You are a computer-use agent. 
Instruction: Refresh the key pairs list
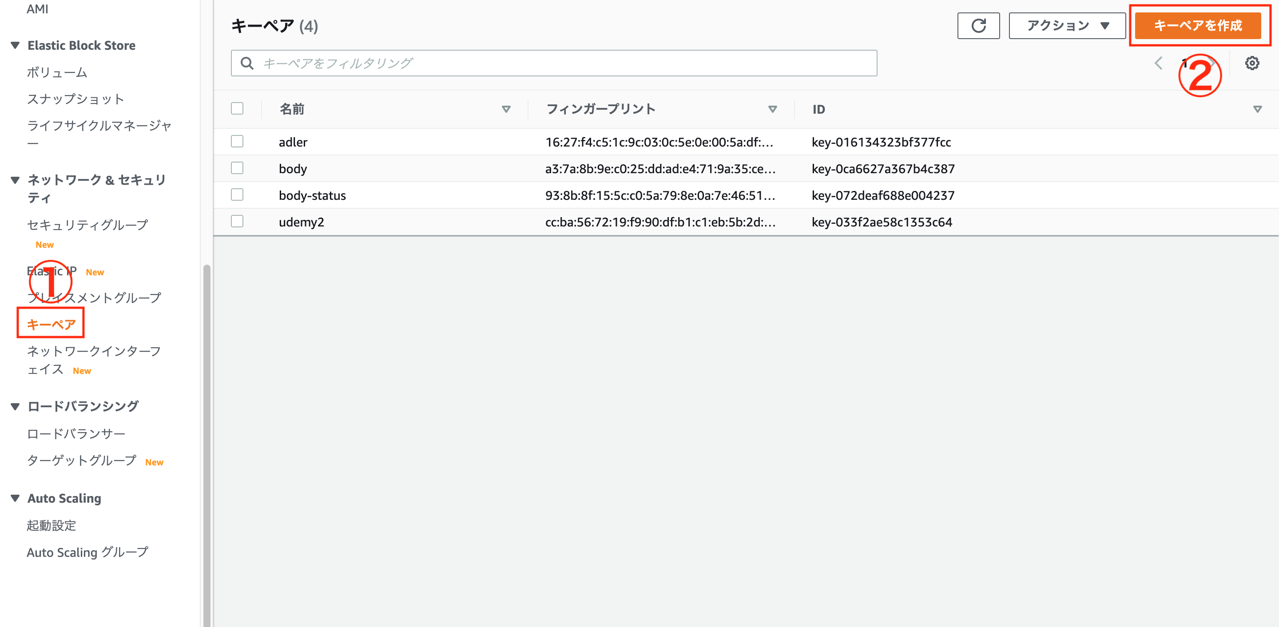click(978, 25)
